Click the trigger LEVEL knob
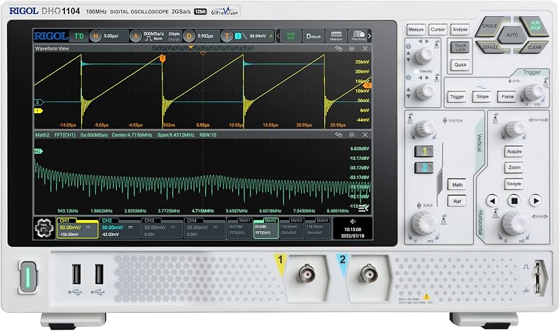 tap(533, 92)
